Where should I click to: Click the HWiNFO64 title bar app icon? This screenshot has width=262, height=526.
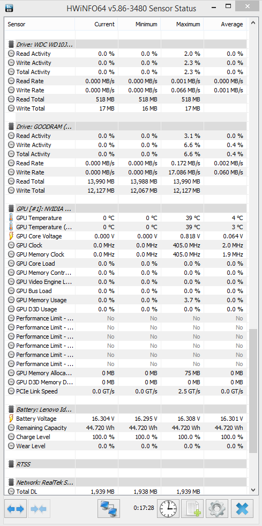click(10, 8)
